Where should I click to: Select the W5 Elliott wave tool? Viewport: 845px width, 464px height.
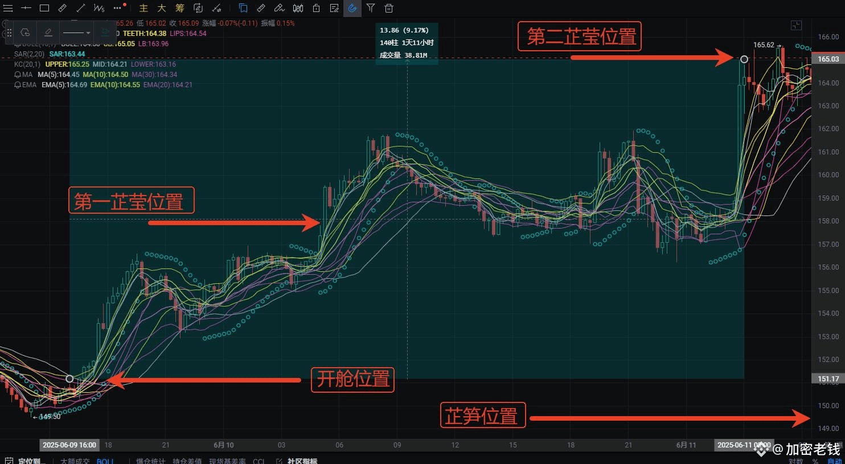coord(99,8)
